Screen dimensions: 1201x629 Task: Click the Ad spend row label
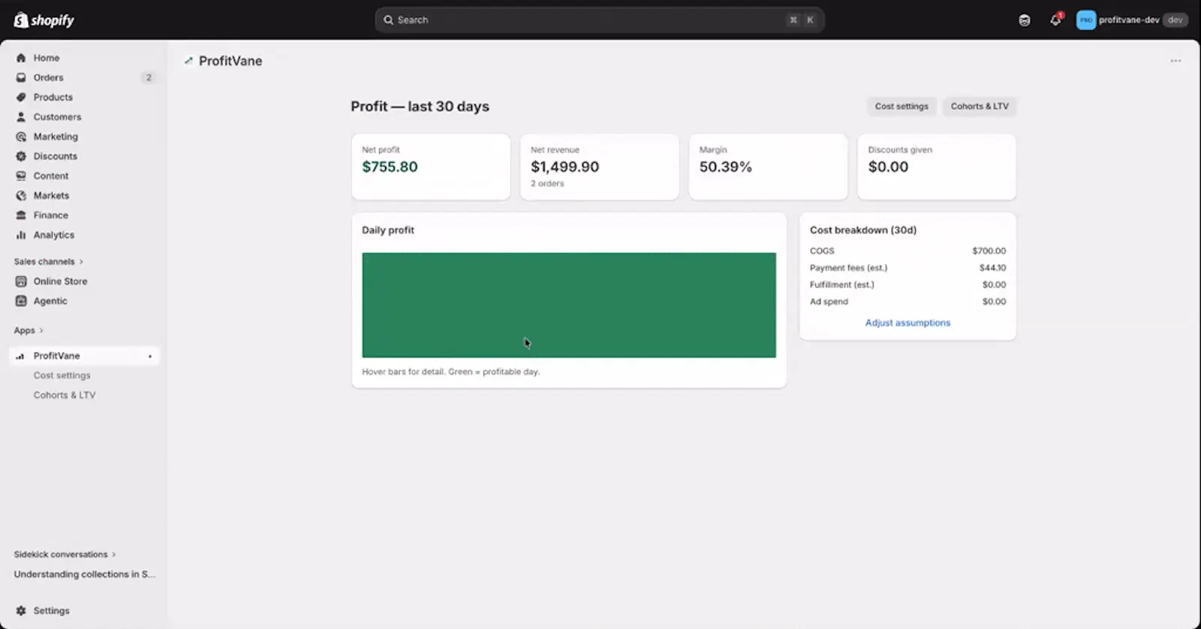[829, 302]
